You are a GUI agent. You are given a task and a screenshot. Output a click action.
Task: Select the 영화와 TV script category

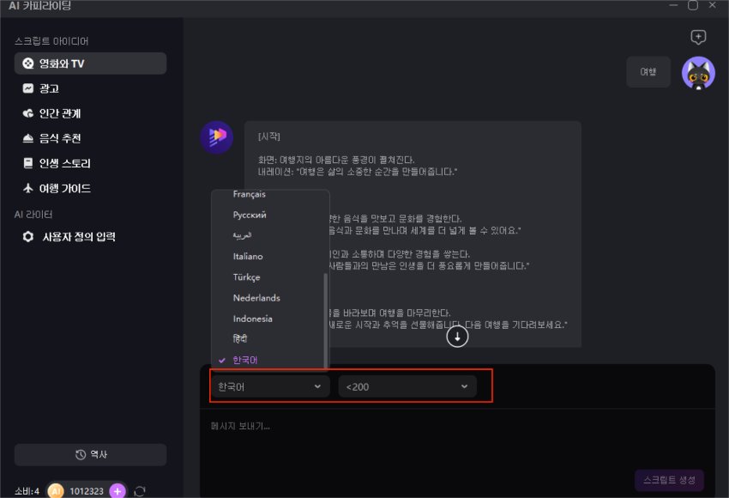[90, 64]
